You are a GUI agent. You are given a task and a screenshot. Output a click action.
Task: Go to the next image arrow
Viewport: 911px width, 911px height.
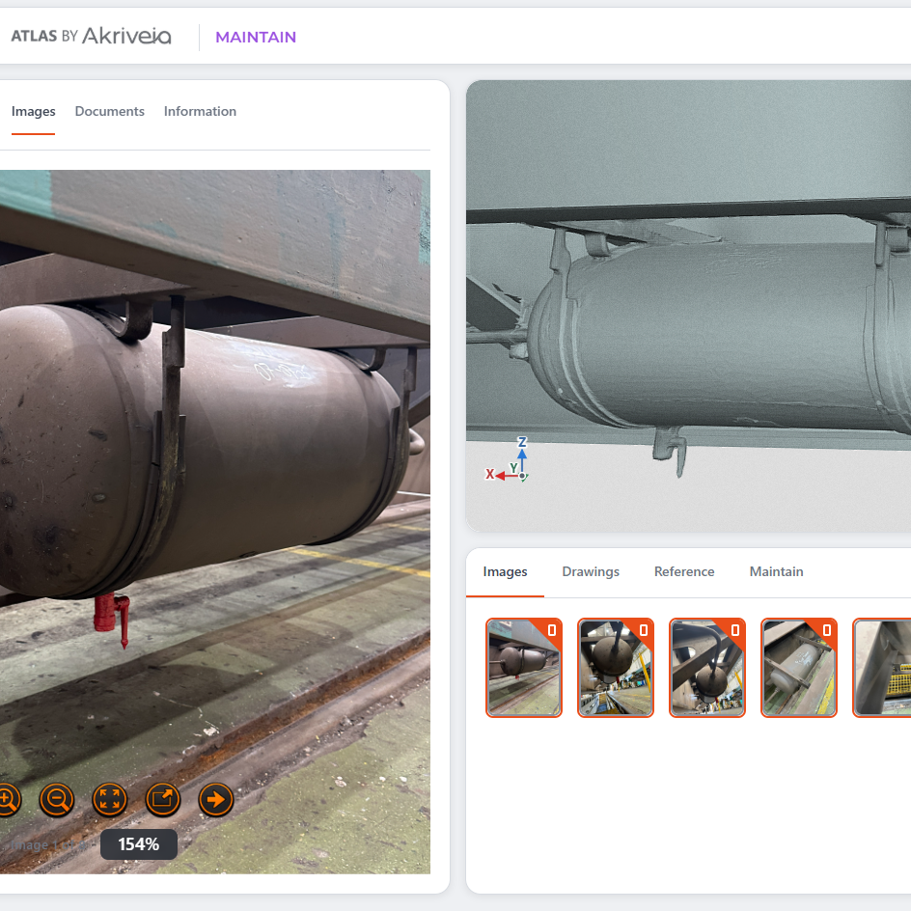click(x=215, y=799)
